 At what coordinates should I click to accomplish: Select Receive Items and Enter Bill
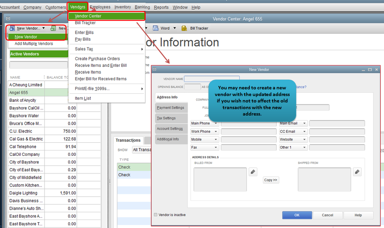101,65
